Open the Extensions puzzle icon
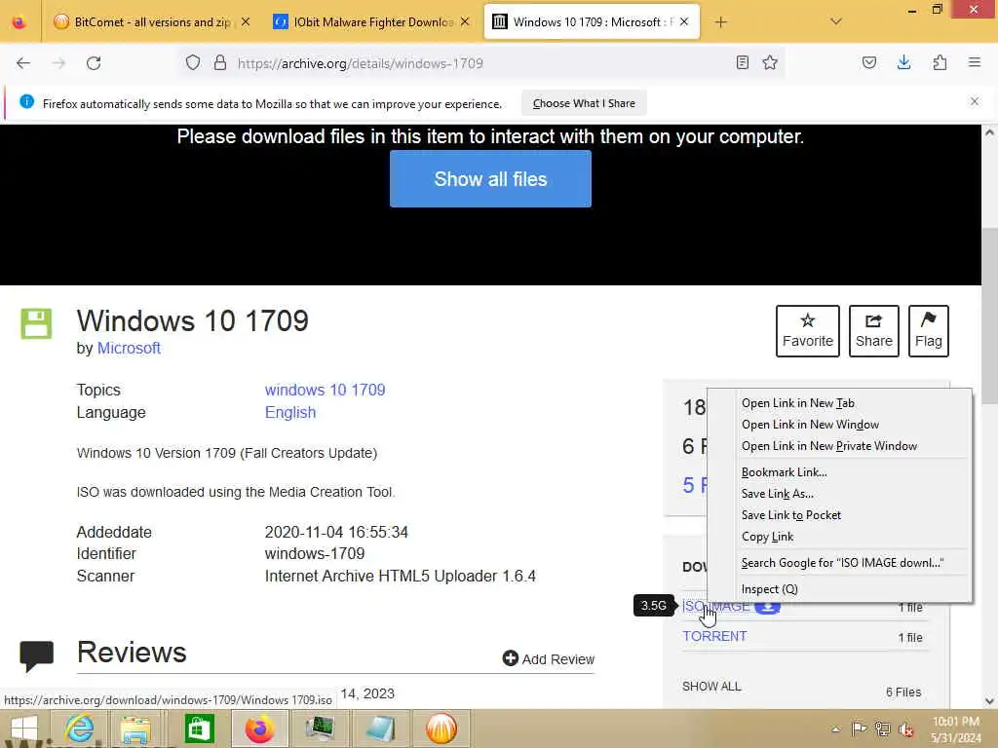The width and height of the screenshot is (998, 748). 940,62
